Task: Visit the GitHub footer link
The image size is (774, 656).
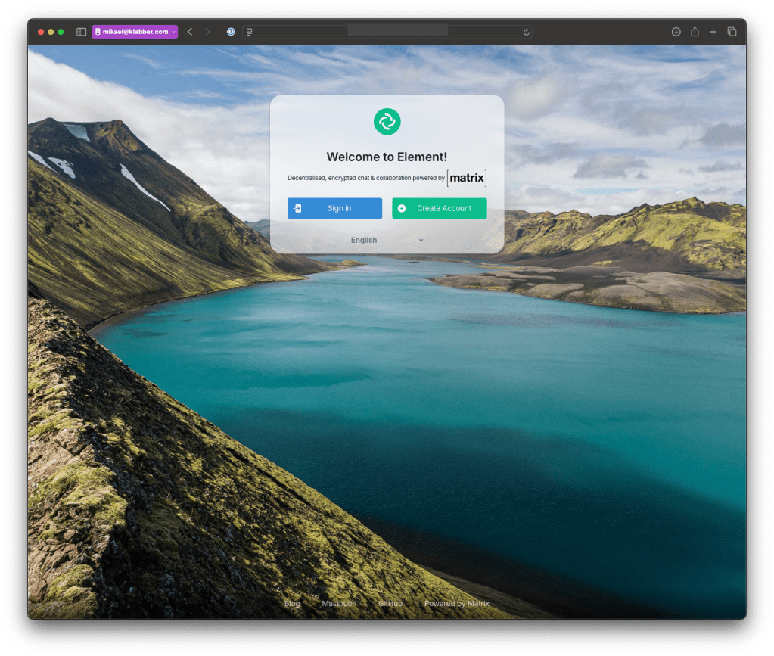Action: 390,604
